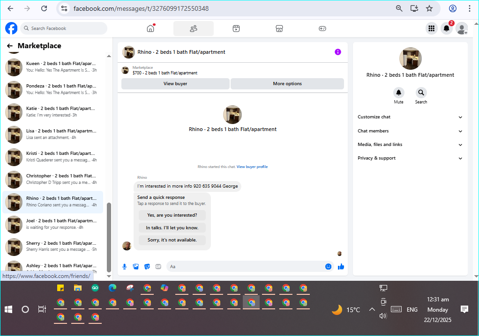Open the emoji picker smiley
Screen dimensions: 479x336
(x=328, y=267)
